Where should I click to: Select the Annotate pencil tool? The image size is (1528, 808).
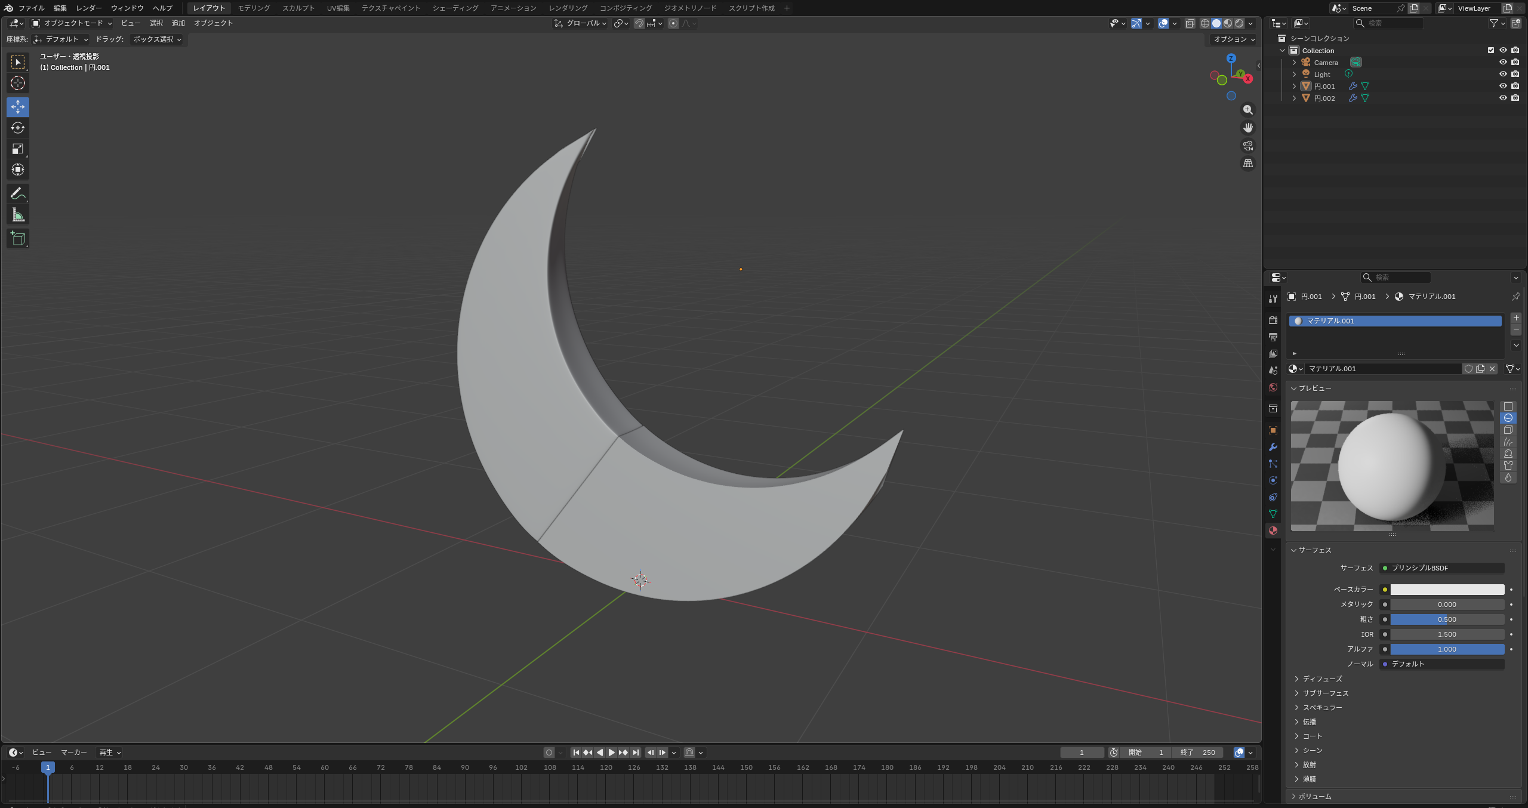tap(18, 194)
